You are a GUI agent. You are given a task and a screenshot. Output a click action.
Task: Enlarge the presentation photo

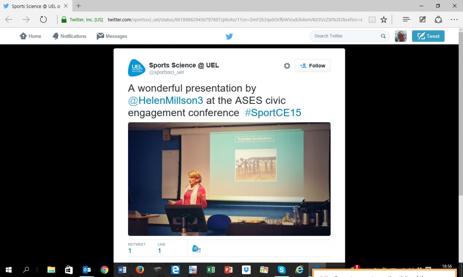click(229, 179)
